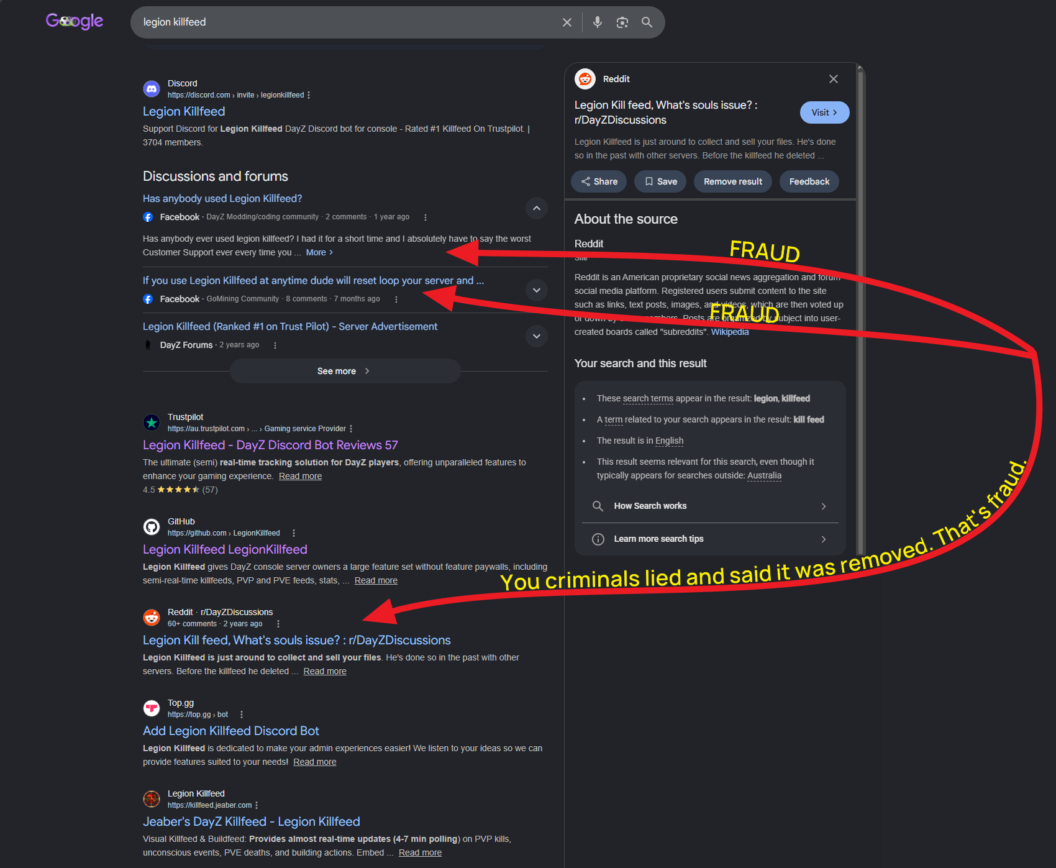1056x868 pixels.
Task: Click Read more on GitHub snippet
Action: (376, 580)
